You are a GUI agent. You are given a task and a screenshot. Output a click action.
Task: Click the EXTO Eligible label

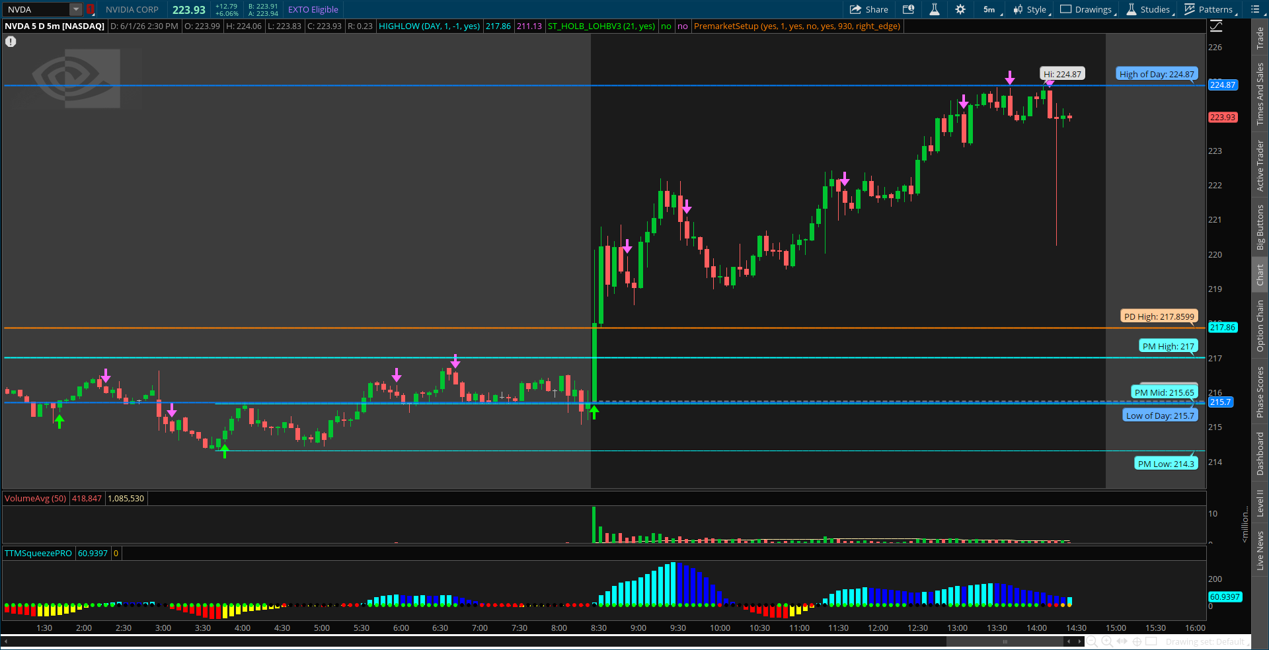(313, 9)
